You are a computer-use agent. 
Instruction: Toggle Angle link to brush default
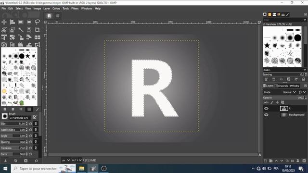(x=36, y=136)
